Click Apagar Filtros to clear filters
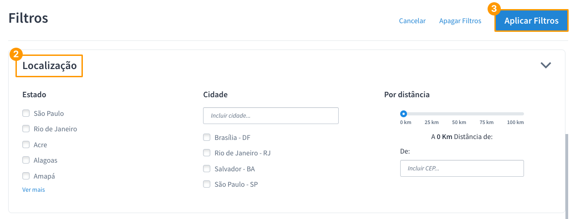The width and height of the screenshot is (575, 219). click(460, 21)
